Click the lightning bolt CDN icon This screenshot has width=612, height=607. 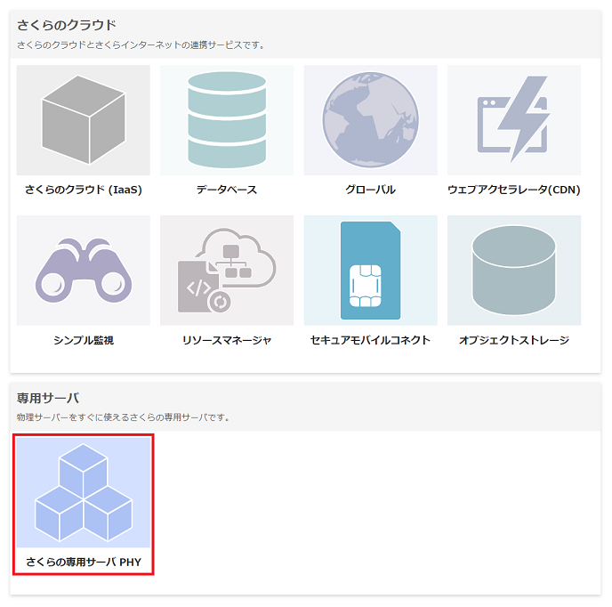click(x=514, y=120)
